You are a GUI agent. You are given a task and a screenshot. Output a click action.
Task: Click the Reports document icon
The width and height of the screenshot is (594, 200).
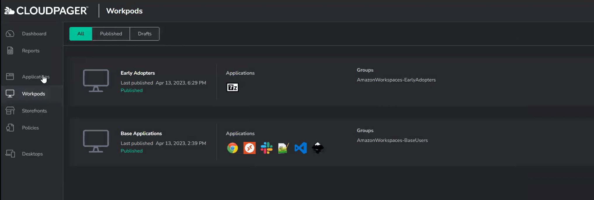[x=10, y=50]
